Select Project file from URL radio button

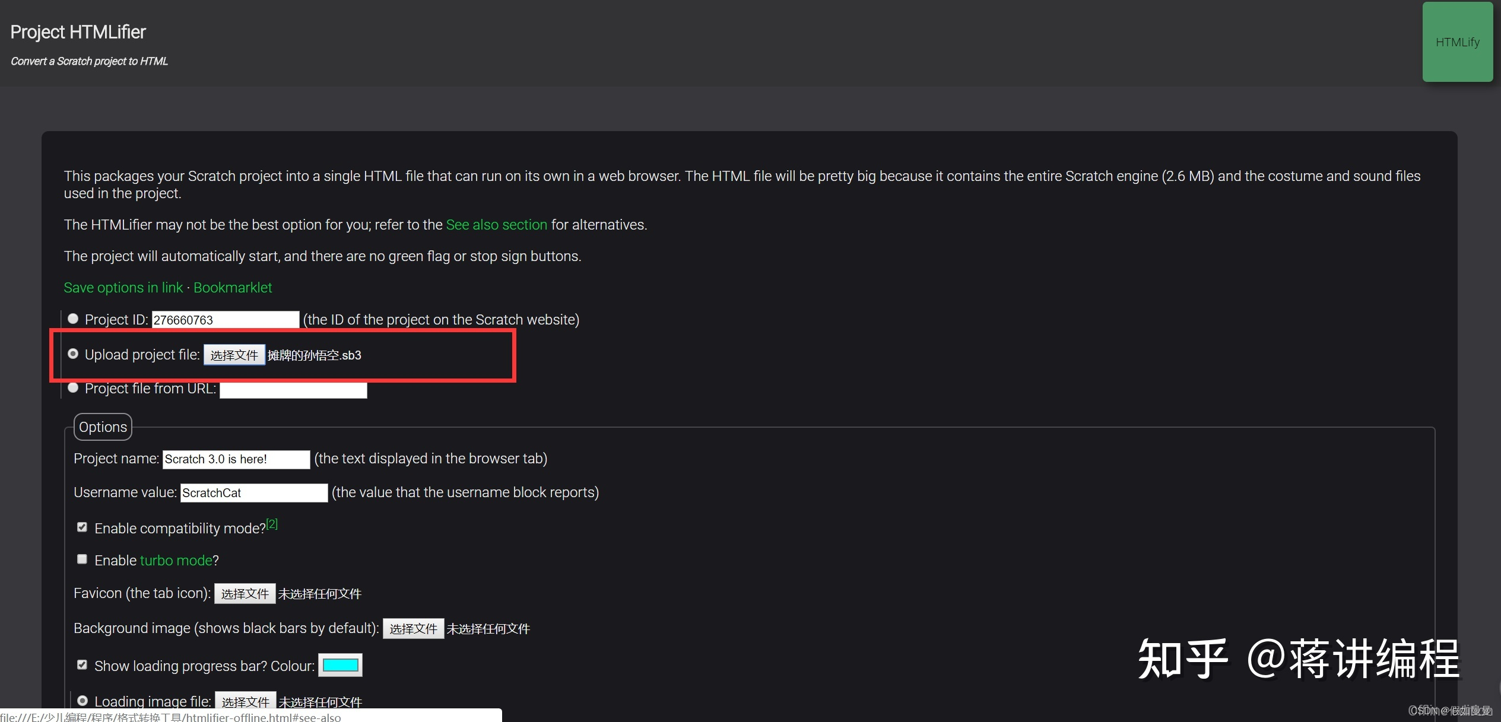tap(73, 388)
